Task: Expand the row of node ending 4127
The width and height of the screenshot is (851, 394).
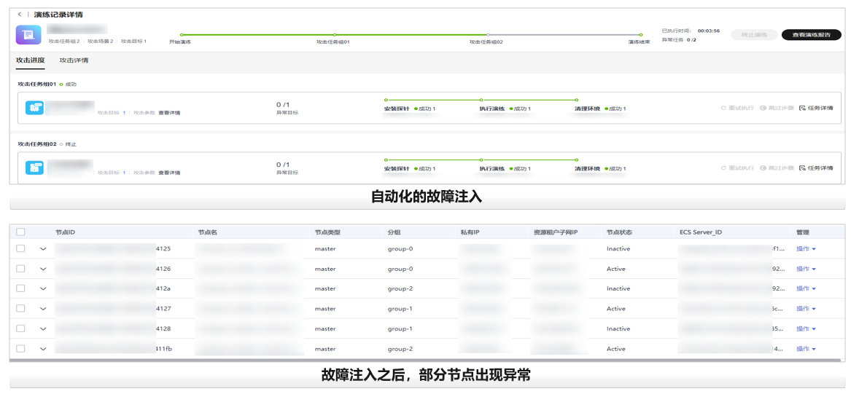Action: pos(43,309)
